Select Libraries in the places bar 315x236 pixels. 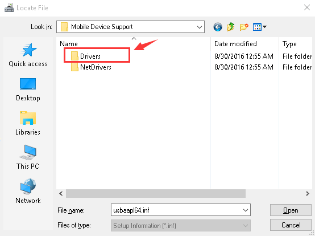click(x=28, y=123)
